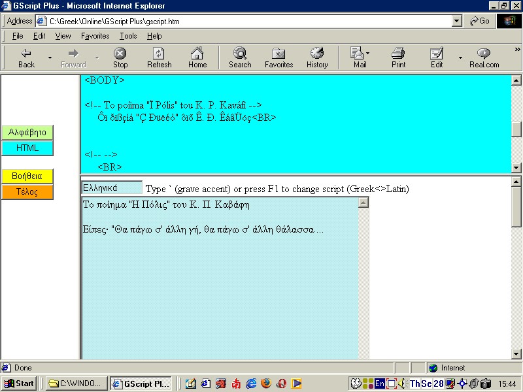The width and height of the screenshot is (523, 392).
Task: Click the En language indicator in tray
Action: pyautogui.click(x=380, y=384)
